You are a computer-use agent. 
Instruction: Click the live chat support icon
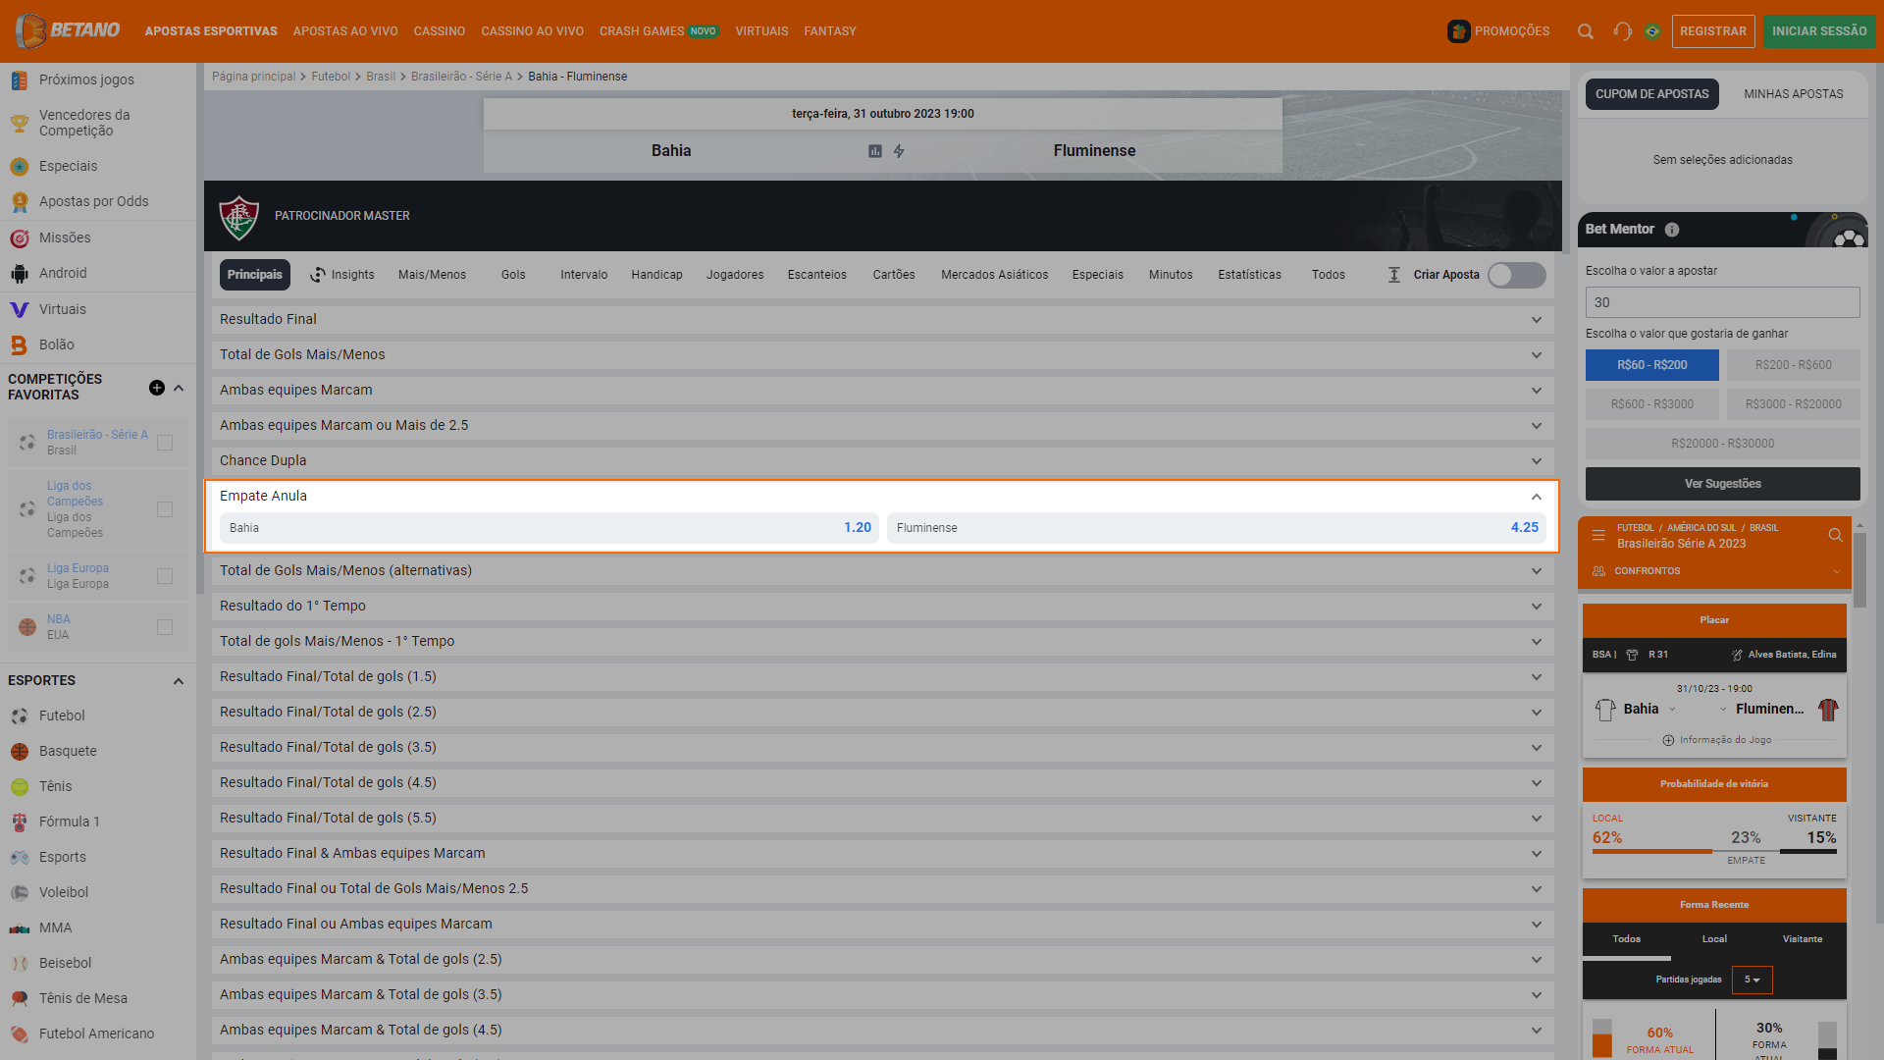click(1619, 31)
